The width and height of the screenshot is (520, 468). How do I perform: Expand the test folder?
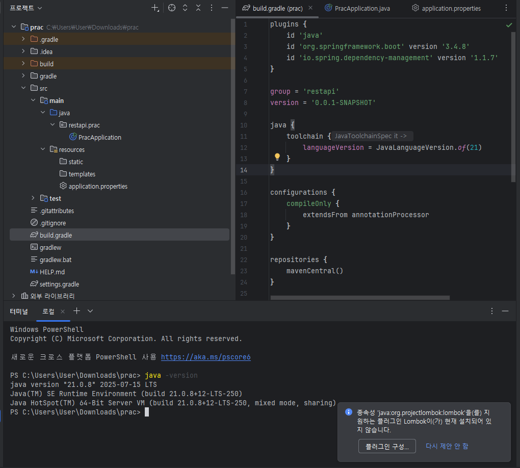click(x=33, y=198)
